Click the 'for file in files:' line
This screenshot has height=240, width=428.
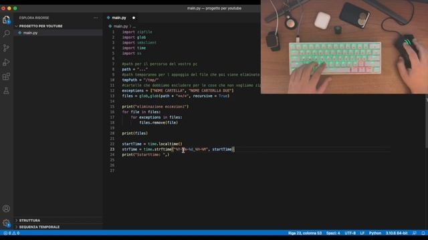point(141,112)
